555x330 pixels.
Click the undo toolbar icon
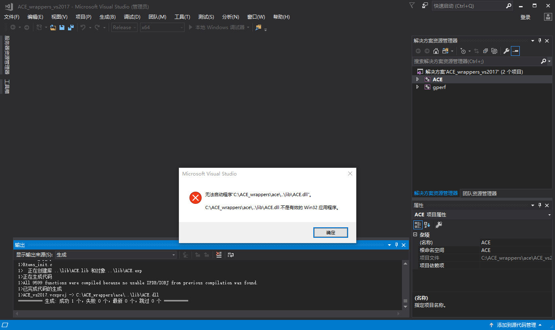coord(83,27)
